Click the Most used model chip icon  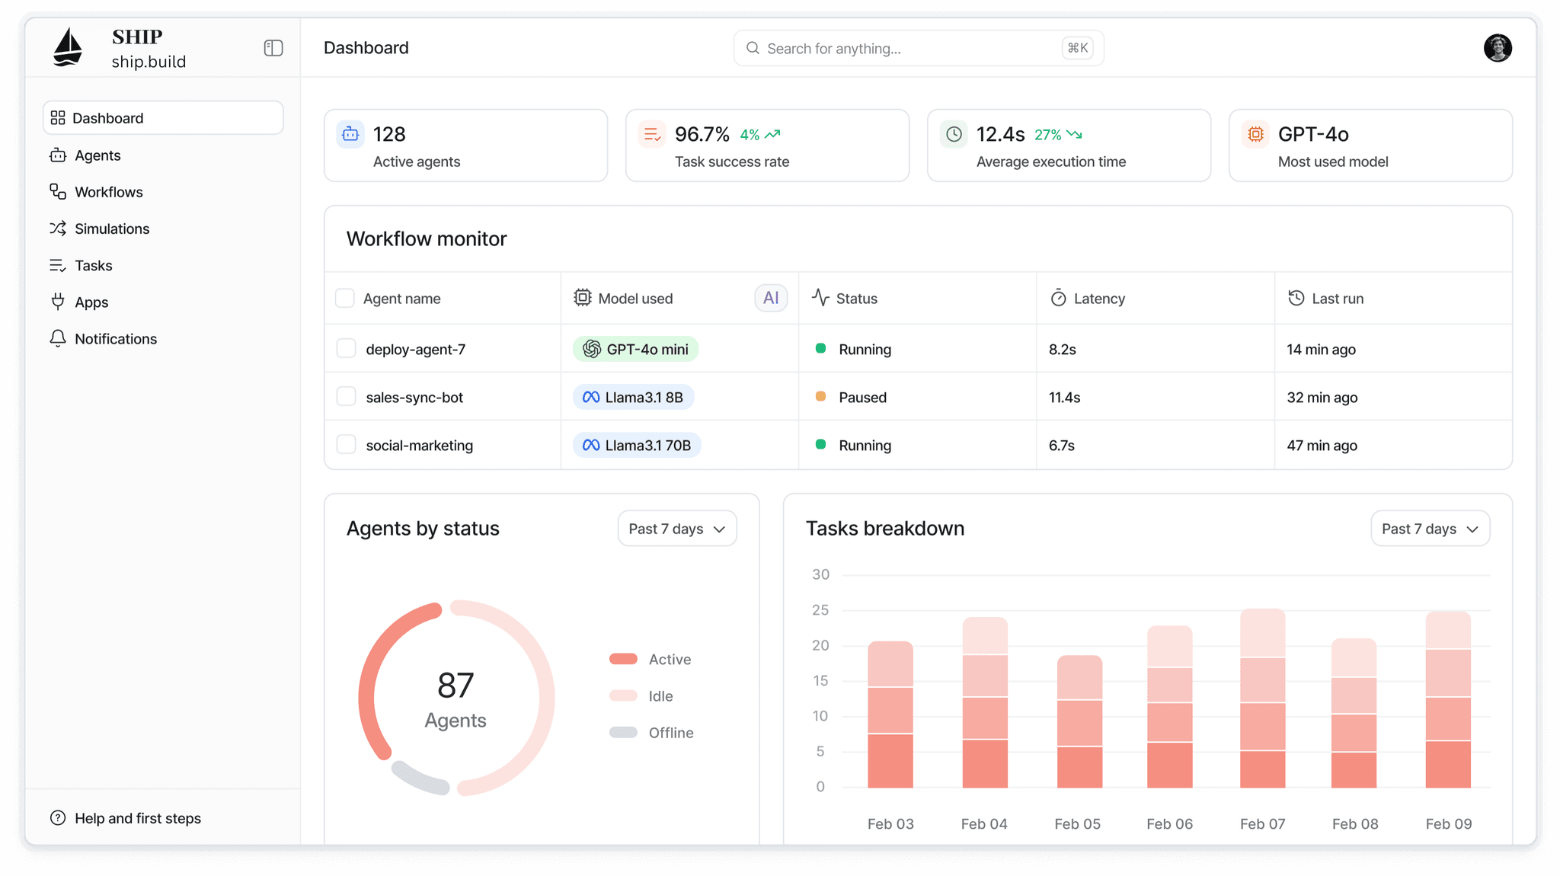[1255, 134]
